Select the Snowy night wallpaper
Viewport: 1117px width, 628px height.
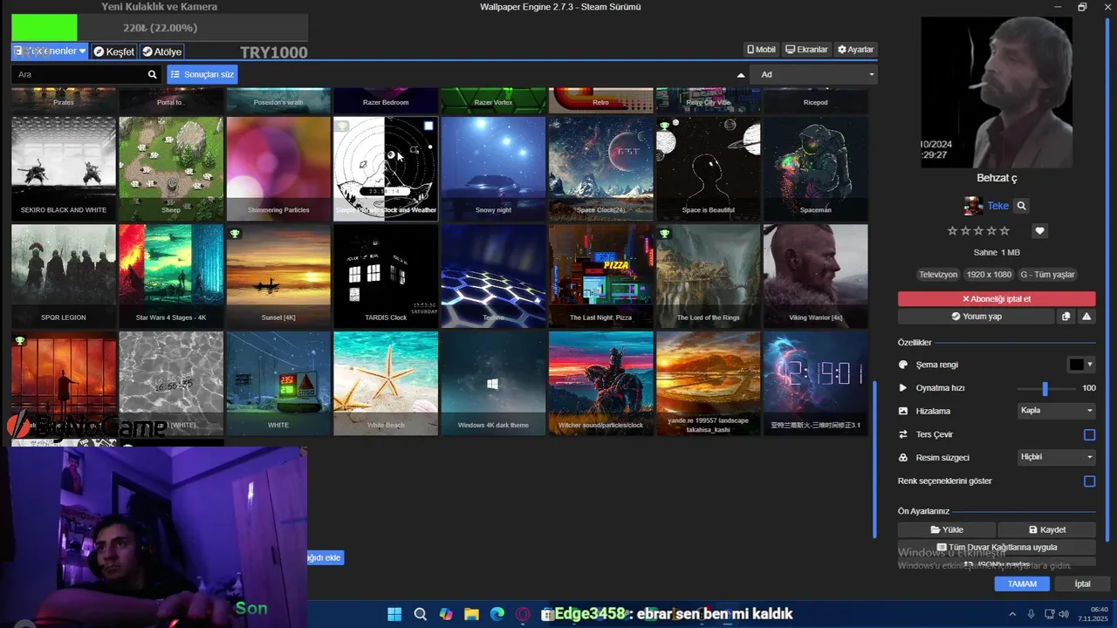point(493,168)
